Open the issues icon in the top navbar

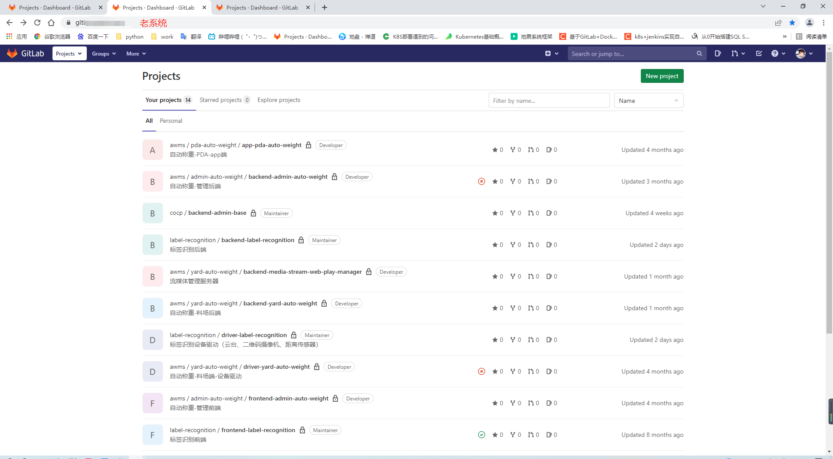point(718,53)
